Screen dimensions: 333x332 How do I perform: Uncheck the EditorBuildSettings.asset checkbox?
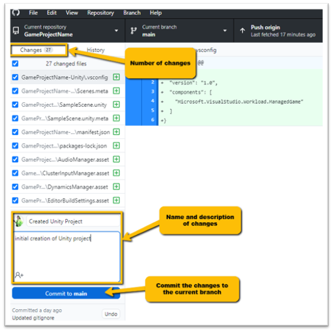[x=15, y=200]
